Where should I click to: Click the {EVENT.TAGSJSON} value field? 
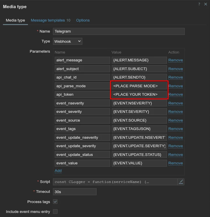click(139, 129)
